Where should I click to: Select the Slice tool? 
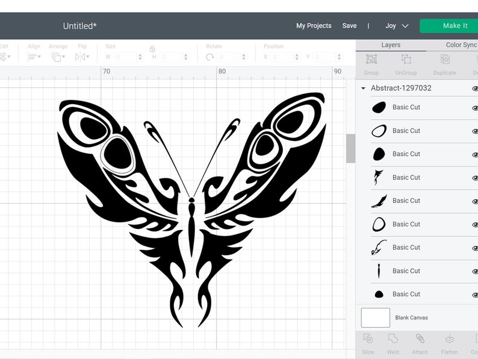pyautogui.click(x=368, y=339)
